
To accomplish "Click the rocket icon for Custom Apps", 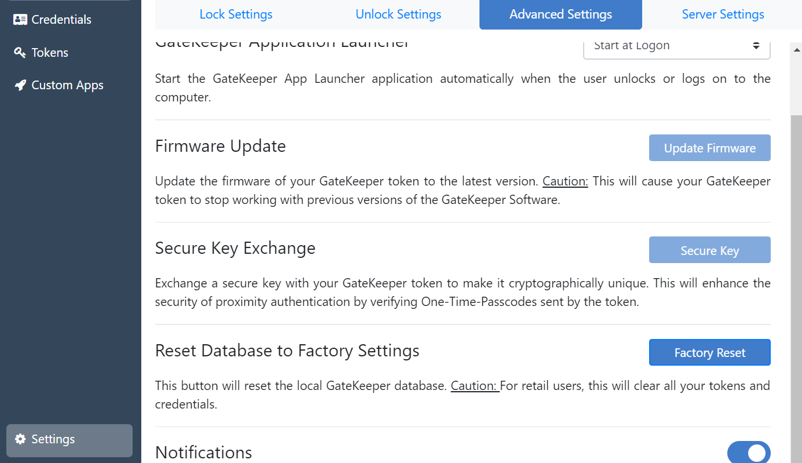I will tap(20, 85).
